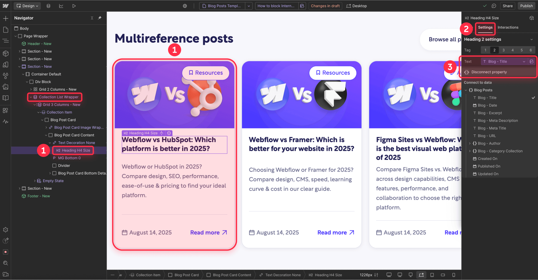Open the Apps grid-plus icon
Image resolution: width=538 pixels, height=280 pixels.
[x=6, y=110]
